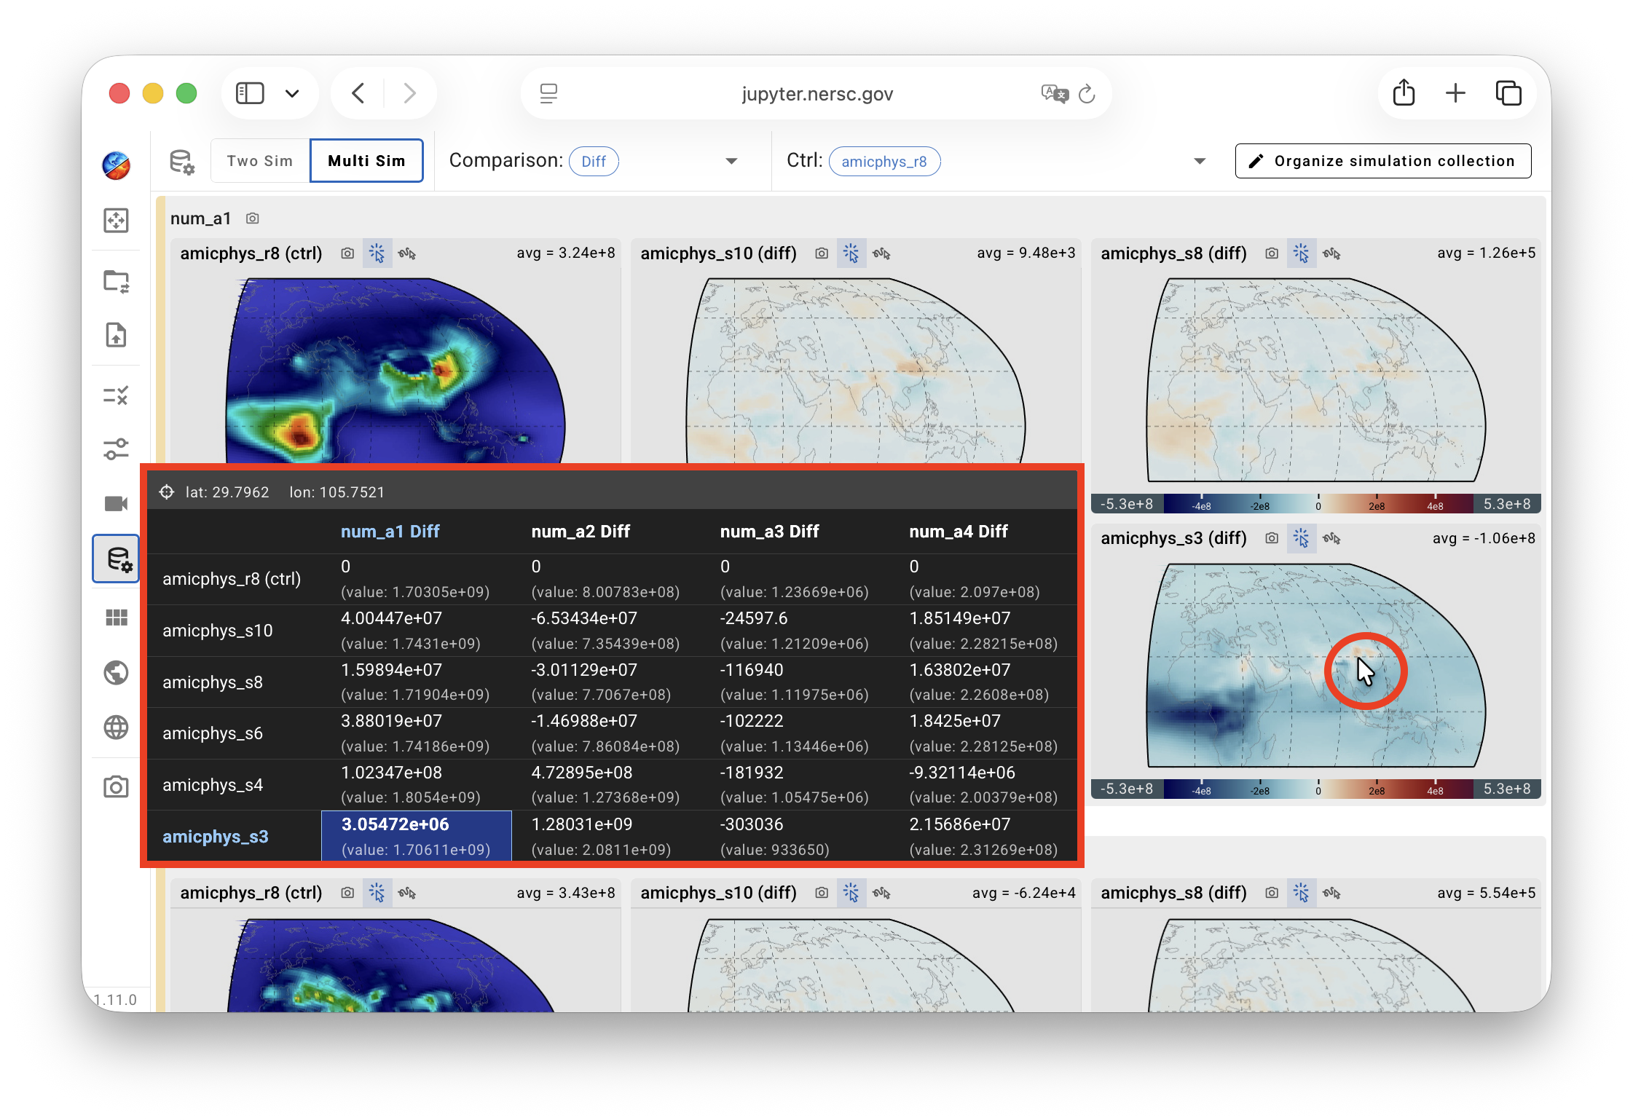Click squiggle cursor icon on amicphys_s3 (diff) panel
1633x1120 pixels.
(1331, 538)
